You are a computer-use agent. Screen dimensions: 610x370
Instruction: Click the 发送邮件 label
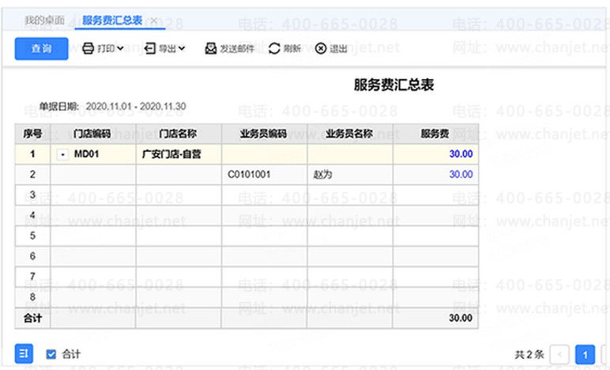pyautogui.click(x=237, y=49)
